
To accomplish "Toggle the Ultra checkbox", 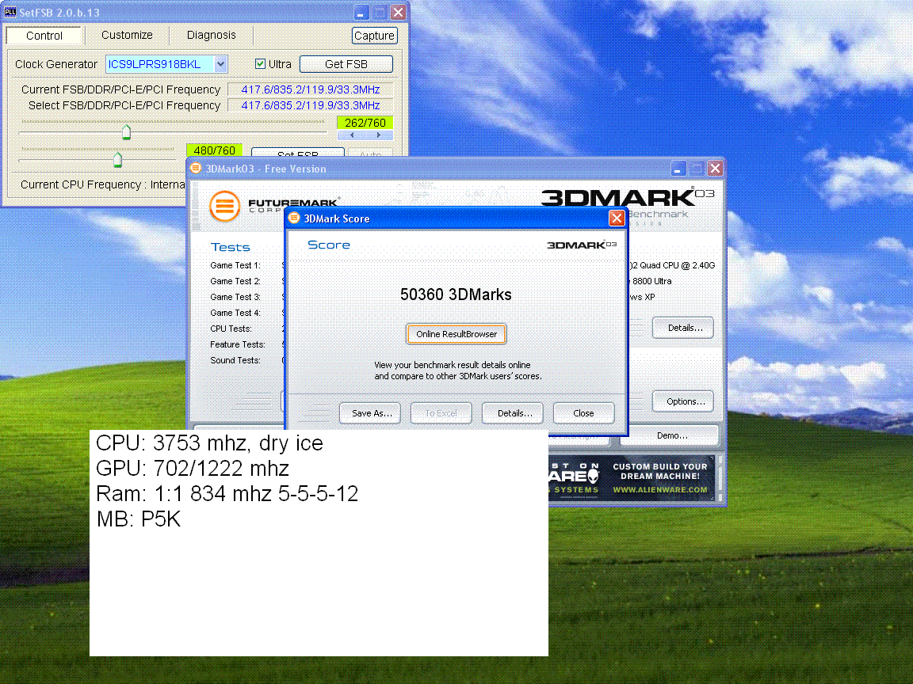I will point(260,64).
